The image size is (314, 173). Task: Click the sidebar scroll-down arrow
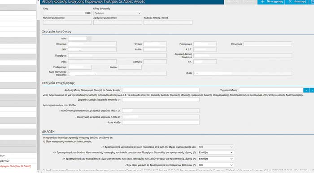[38, 172]
